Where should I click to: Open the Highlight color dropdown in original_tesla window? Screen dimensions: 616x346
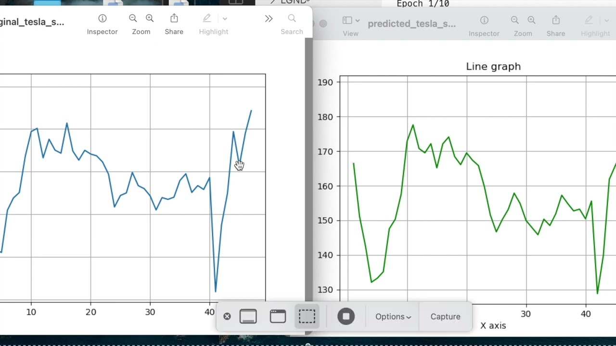click(225, 19)
